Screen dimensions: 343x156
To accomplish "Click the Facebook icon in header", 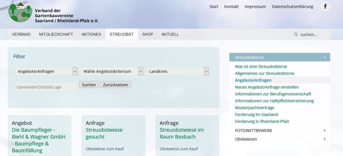I will click(325, 7).
